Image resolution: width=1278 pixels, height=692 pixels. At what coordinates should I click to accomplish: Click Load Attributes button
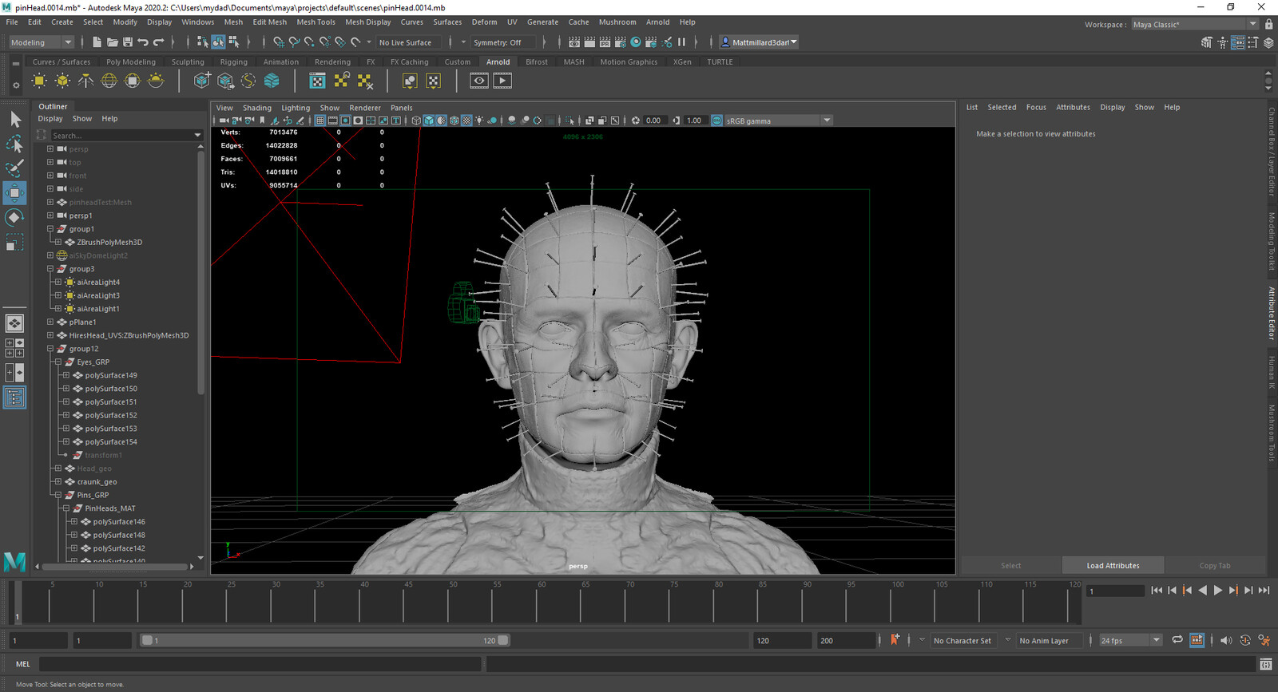[x=1113, y=566]
